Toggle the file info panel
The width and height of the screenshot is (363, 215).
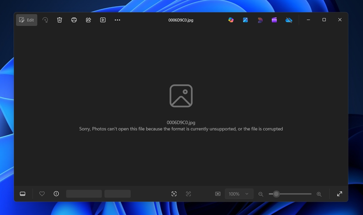[56, 194]
